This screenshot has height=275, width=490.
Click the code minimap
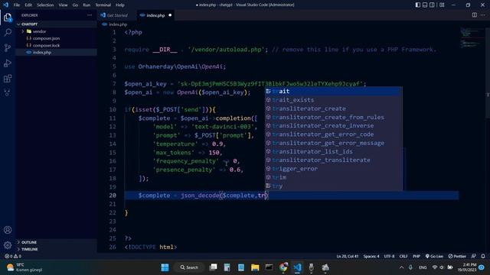[473, 37]
